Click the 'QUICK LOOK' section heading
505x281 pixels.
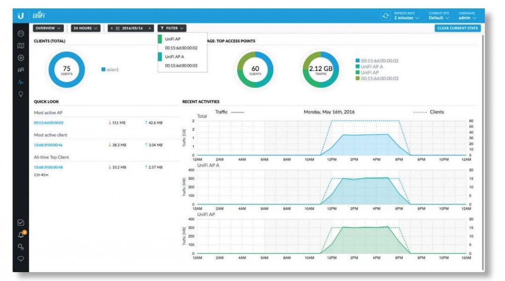(x=46, y=101)
